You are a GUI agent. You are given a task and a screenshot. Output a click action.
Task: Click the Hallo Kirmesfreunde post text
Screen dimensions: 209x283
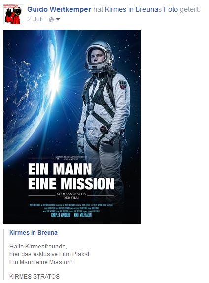[38, 246]
